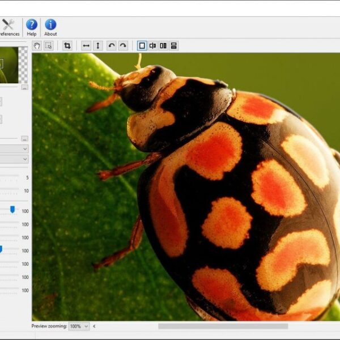
Task: Rotate the image clockwise
Action: point(123,46)
